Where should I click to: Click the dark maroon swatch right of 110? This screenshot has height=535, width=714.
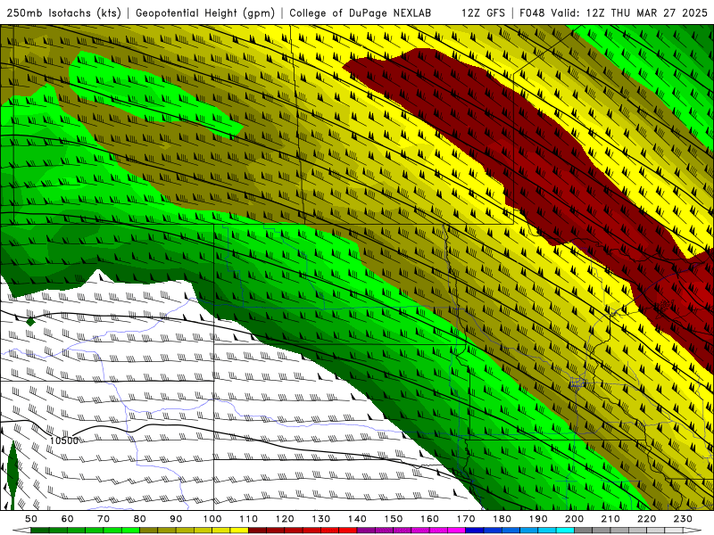(257, 531)
